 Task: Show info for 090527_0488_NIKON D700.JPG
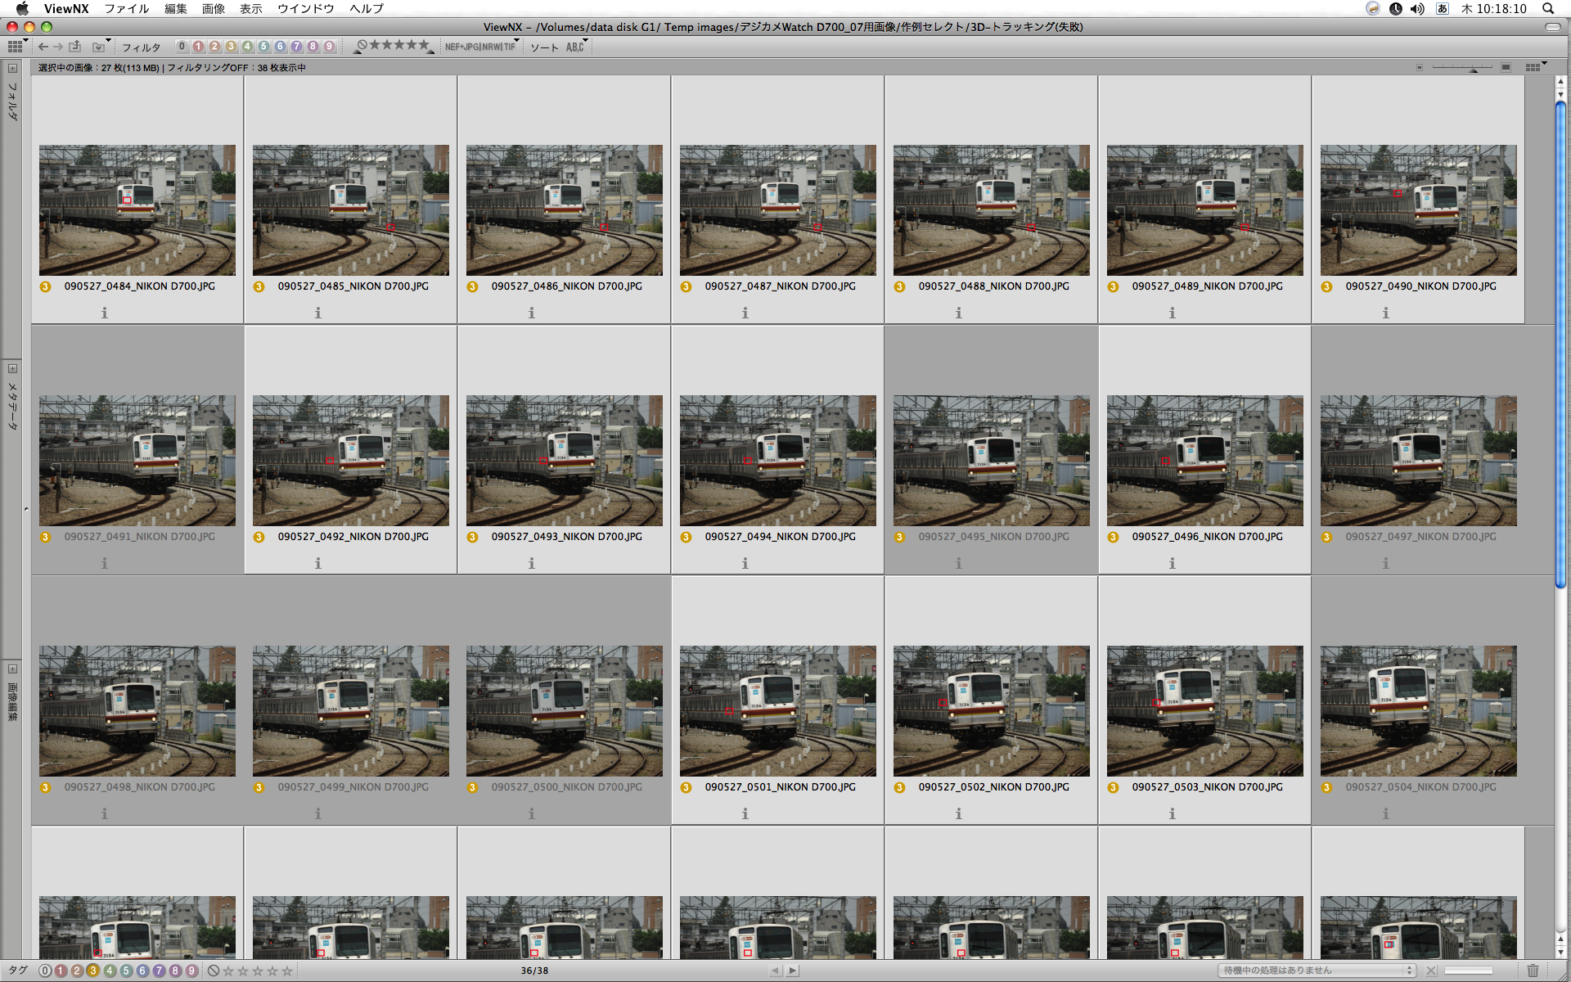click(959, 313)
